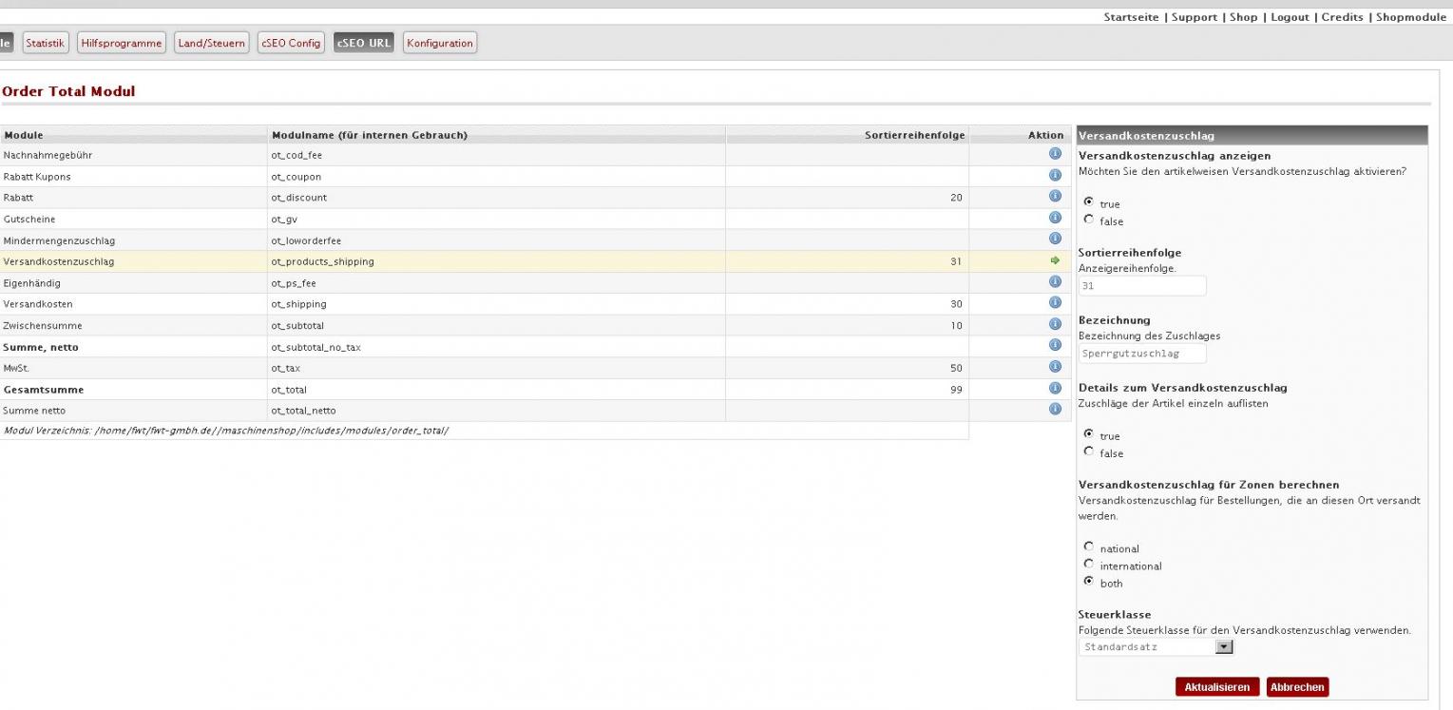Click the Sortierreihenfolge input field
The height and width of the screenshot is (710, 1453).
point(1141,285)
